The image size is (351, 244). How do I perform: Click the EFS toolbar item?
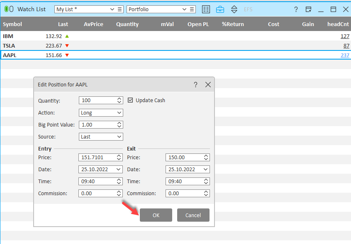pyautogui.click(x=248, y=10)
